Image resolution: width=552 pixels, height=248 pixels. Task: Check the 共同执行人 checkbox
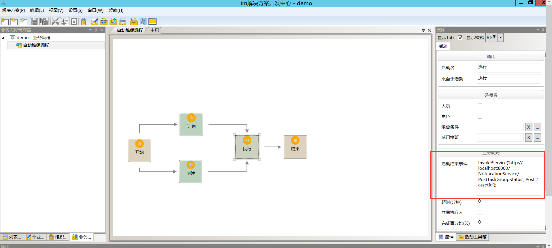tap(480, 212)
